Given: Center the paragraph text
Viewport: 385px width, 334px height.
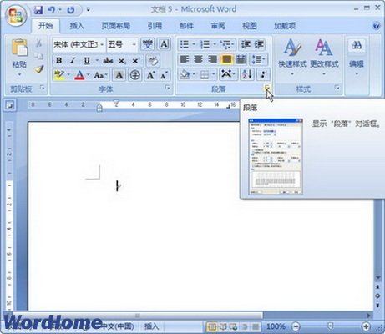Looking at the screenshot, I should pyautogui.click(x=199, y=59).
